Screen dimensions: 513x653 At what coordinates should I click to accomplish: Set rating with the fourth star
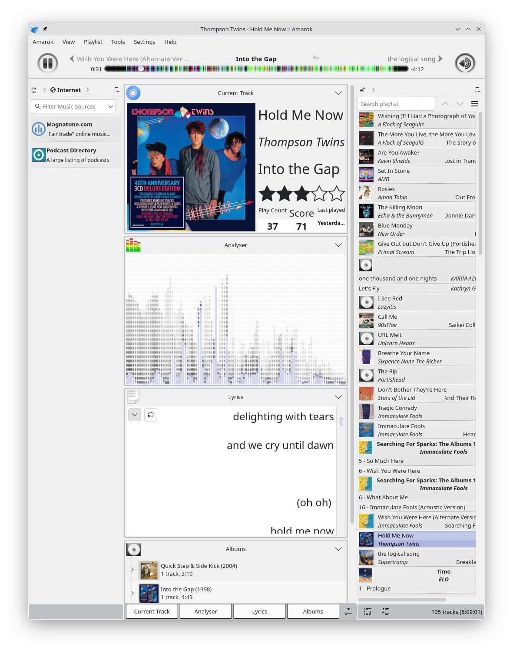(x=319, y=194)
